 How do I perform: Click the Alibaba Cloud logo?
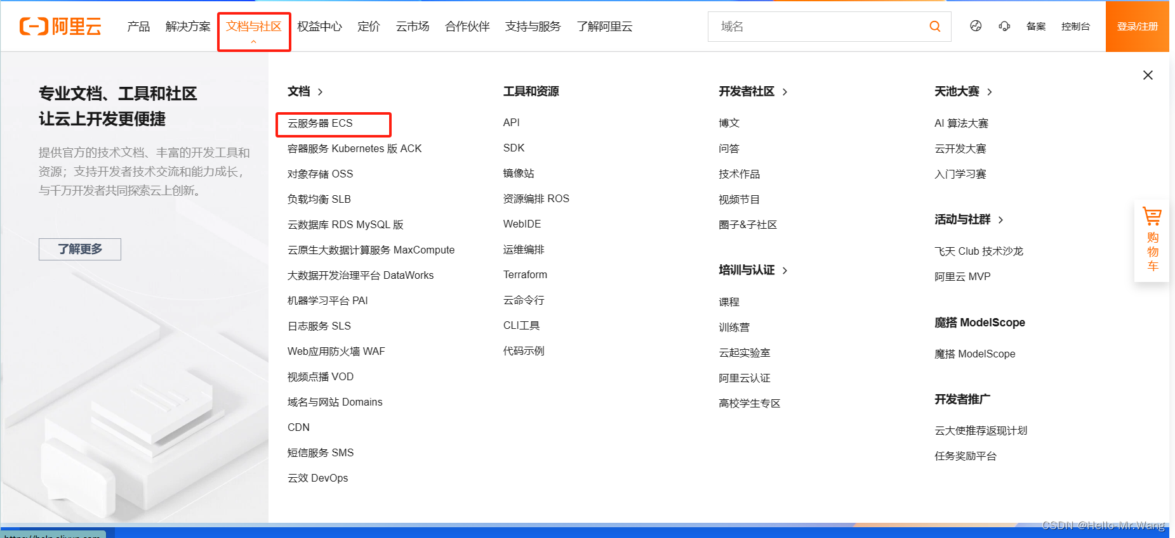pyautogui.click(x=60, y=26)
